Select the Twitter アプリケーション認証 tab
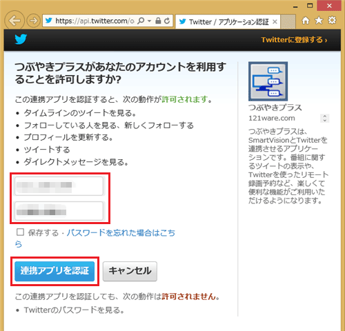Image resolution: width=345 pixels, height=331 pixels. pos(228,22)
